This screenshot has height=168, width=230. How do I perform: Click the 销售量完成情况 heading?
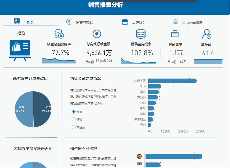[x=84, y=149]
